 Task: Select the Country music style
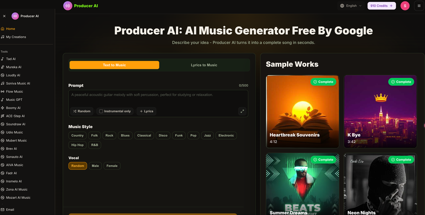77,136
